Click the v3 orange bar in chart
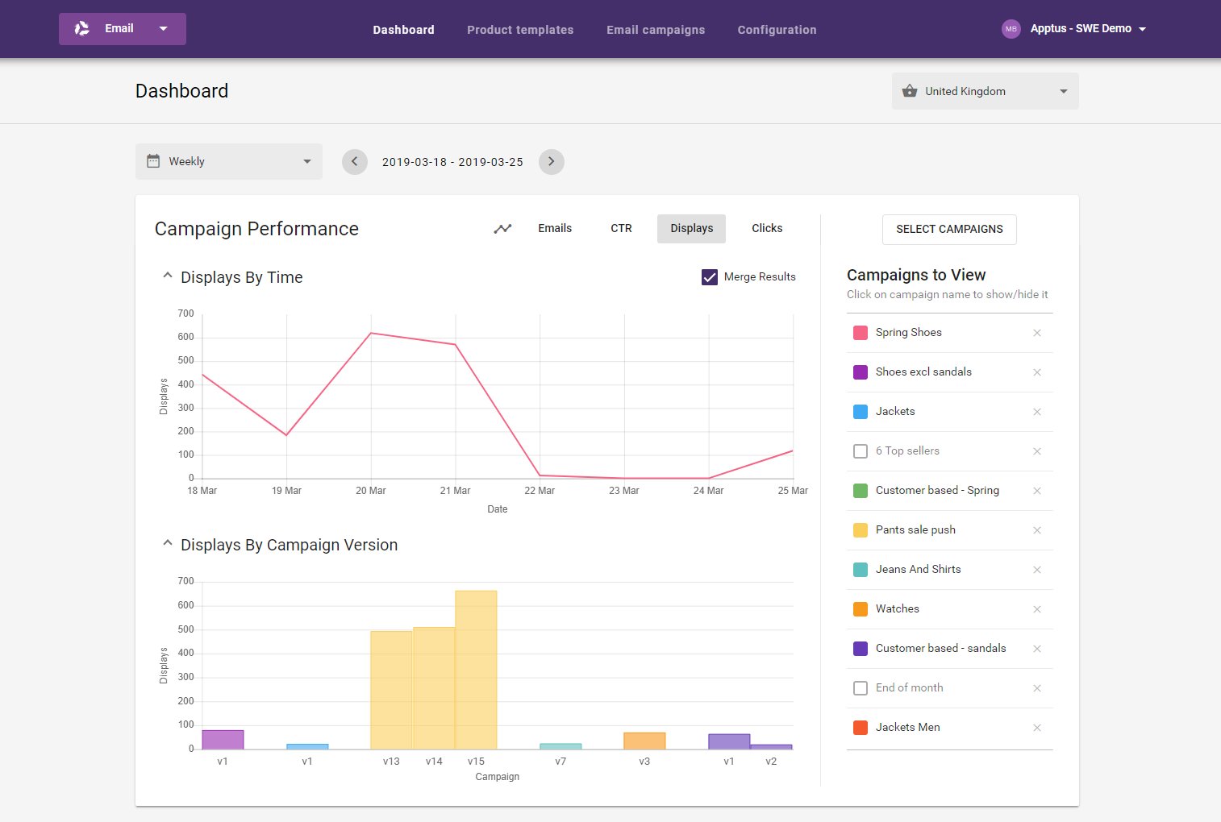 (644, 741)
